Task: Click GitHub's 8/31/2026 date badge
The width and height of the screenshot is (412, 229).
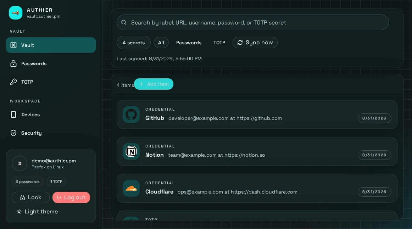Action: pos(374,118)
